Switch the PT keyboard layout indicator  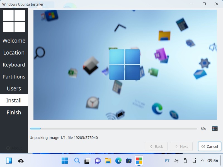(x=167, y=161)
